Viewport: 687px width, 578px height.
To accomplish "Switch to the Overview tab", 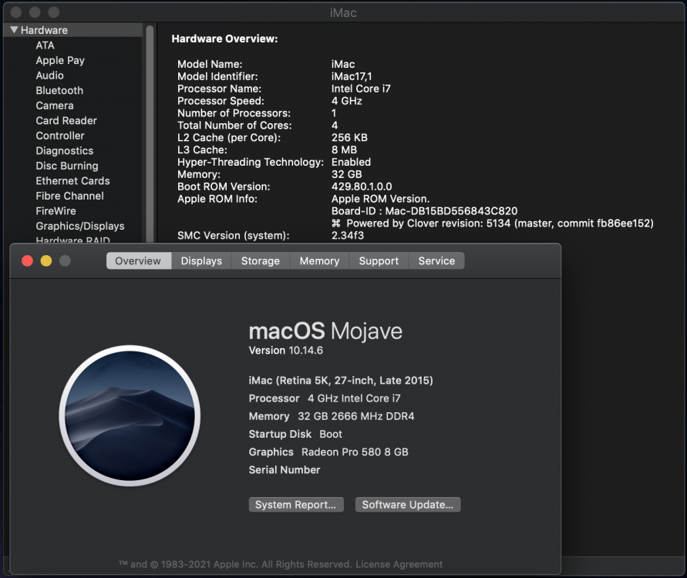I will [x=139, y=261].
